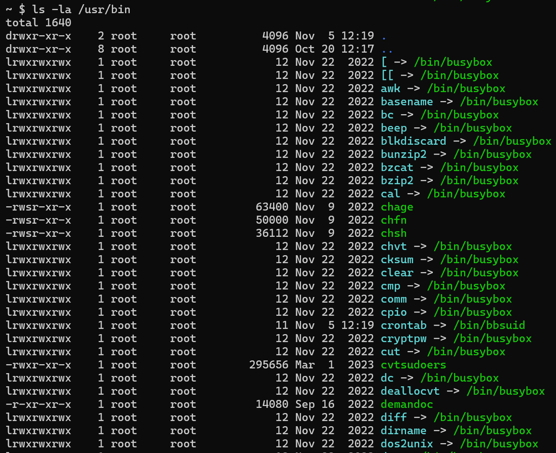Click the crontab symlink name

403,325
